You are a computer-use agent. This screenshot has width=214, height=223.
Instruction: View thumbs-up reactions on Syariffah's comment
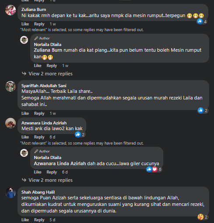[203, 110]
